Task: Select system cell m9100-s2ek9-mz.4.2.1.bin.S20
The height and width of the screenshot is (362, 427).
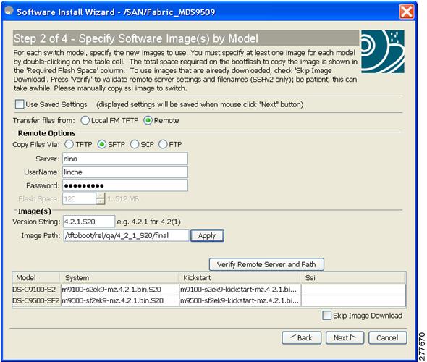Action: [x=120, y=290]
